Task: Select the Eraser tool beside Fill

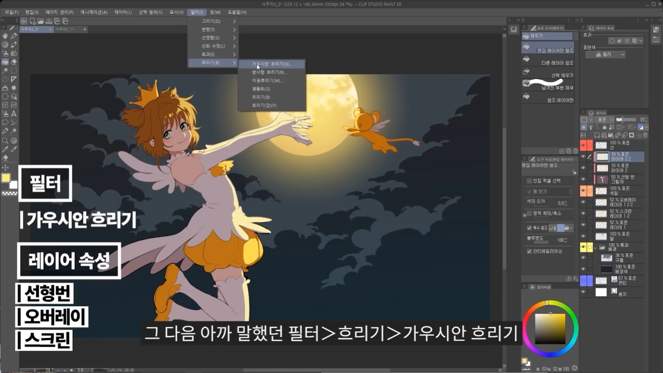Action: 14,62
